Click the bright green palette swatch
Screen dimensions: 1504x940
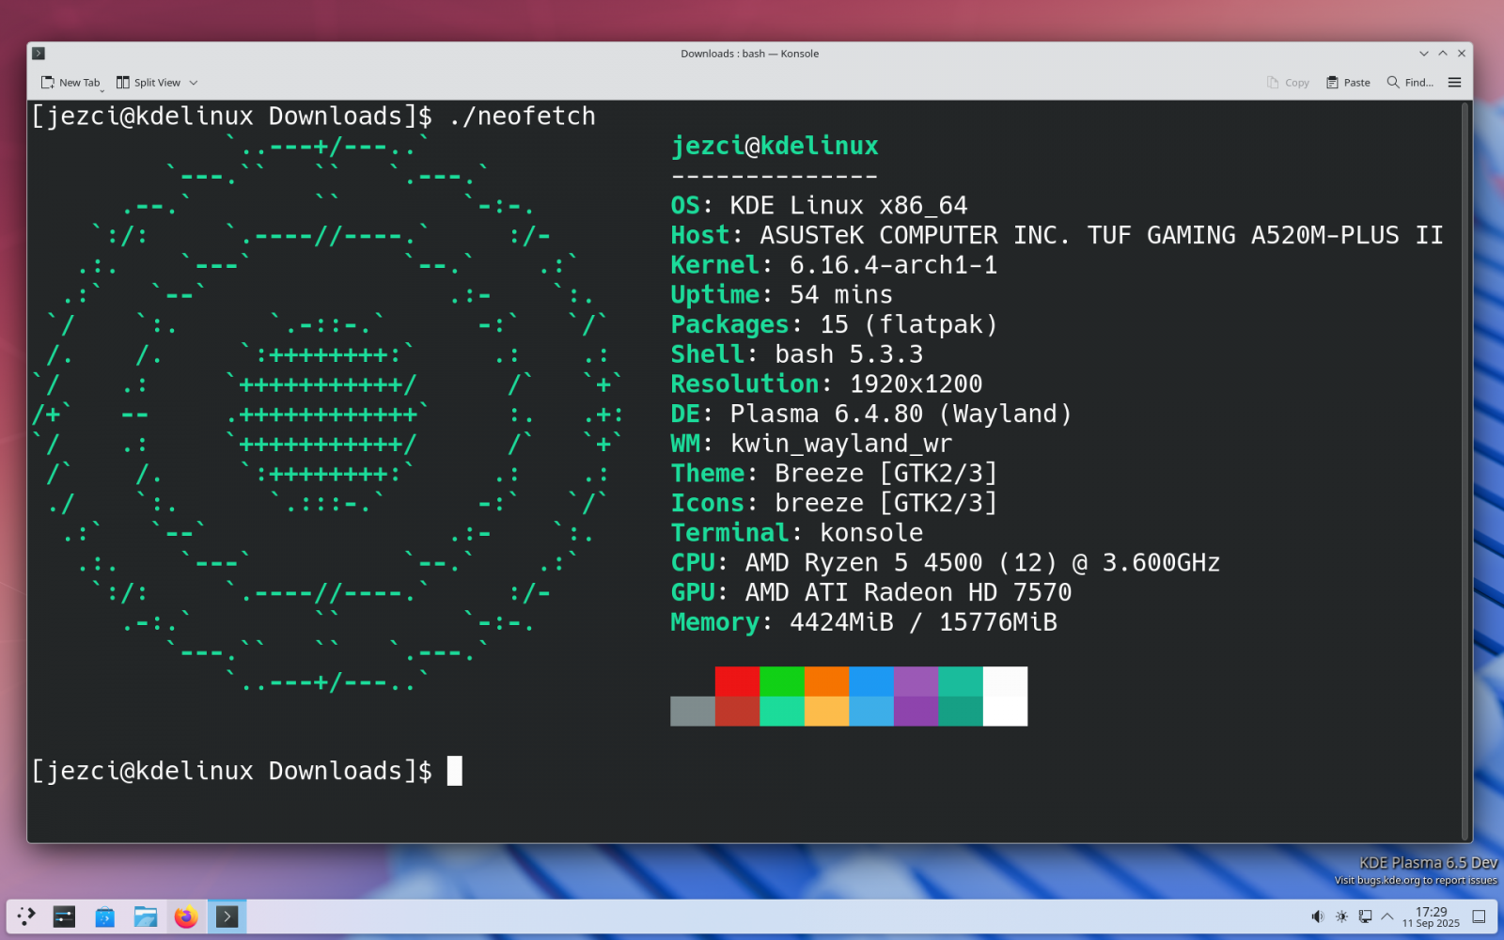click(x=782, y=681)
